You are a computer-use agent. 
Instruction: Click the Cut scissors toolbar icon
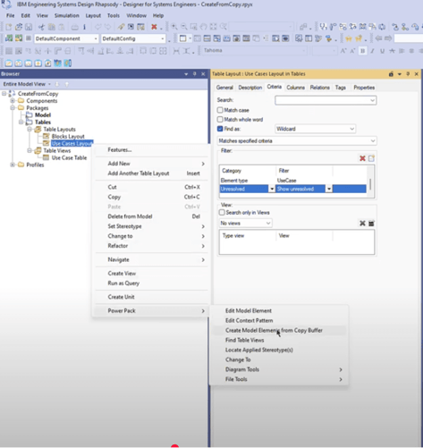pos(41,27)
